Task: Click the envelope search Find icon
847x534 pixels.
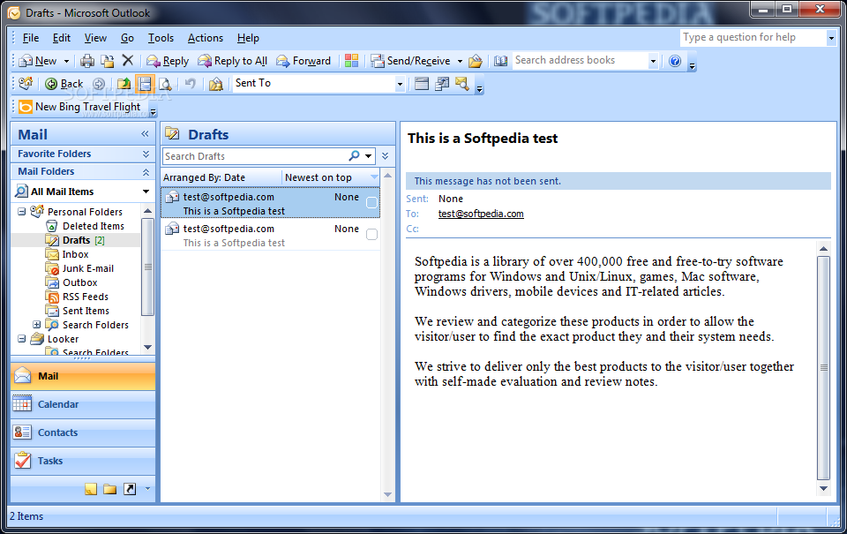Action: (462, 84)
